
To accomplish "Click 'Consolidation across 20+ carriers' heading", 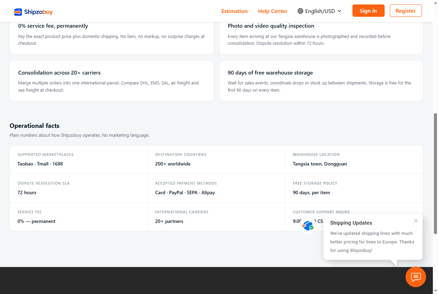I will point(59,72).
